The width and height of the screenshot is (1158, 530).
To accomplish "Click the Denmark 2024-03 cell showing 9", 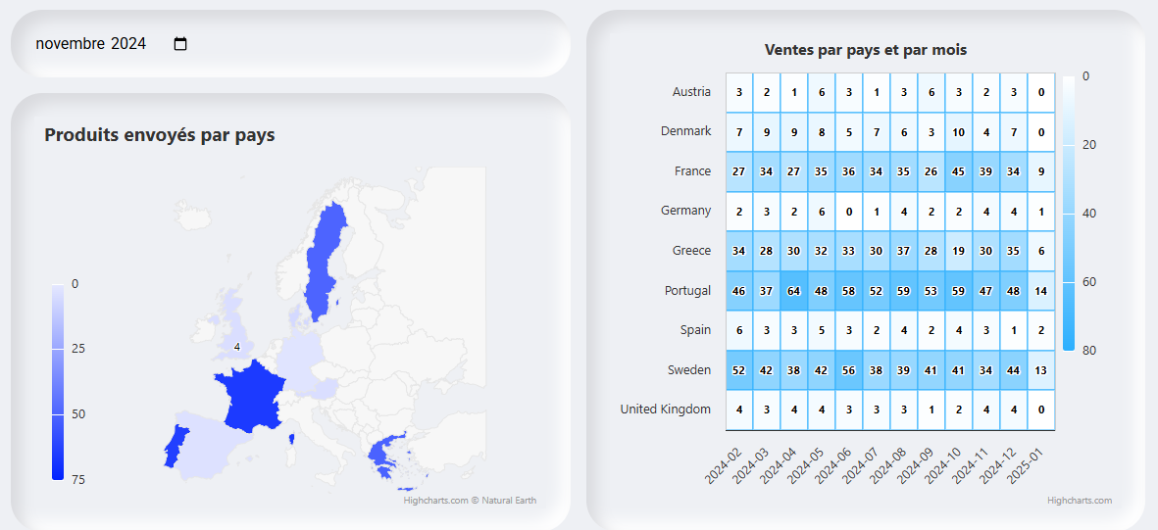I will [x=767, y=132].
